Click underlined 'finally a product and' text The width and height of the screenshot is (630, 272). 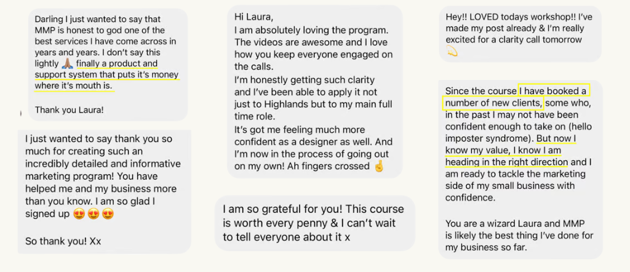tap(117, 63)
